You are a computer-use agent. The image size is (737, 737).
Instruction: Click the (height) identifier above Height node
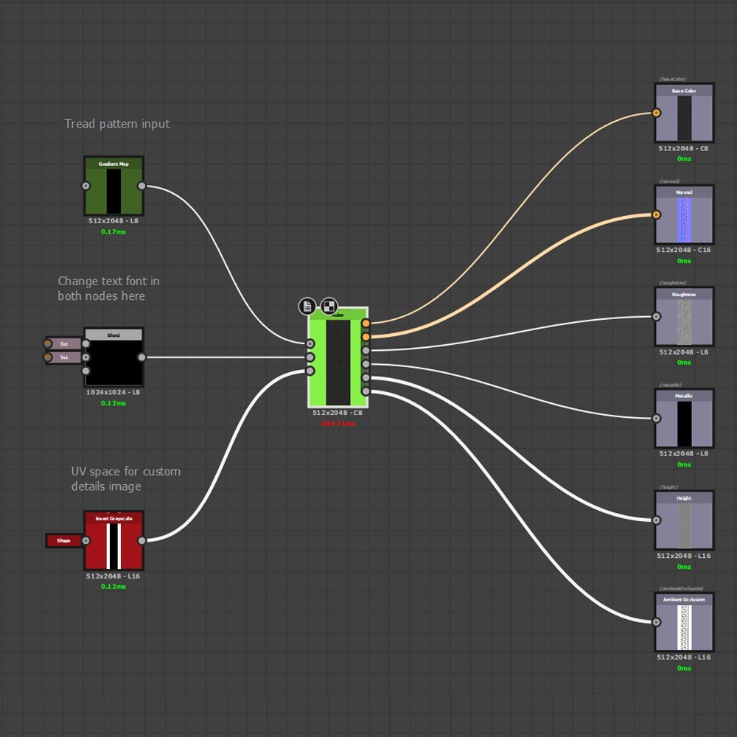[x=669, y=487]
